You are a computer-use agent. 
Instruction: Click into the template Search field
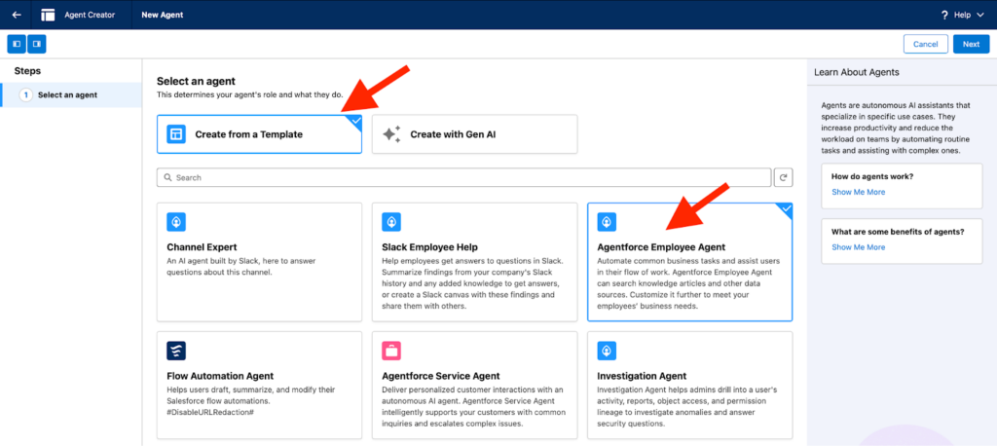(463, 178)
